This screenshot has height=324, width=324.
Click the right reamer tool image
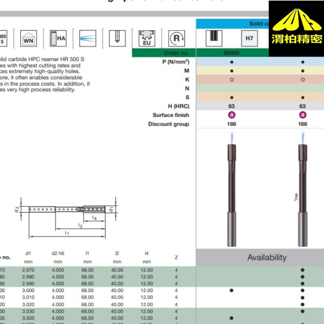coord(302,190)
